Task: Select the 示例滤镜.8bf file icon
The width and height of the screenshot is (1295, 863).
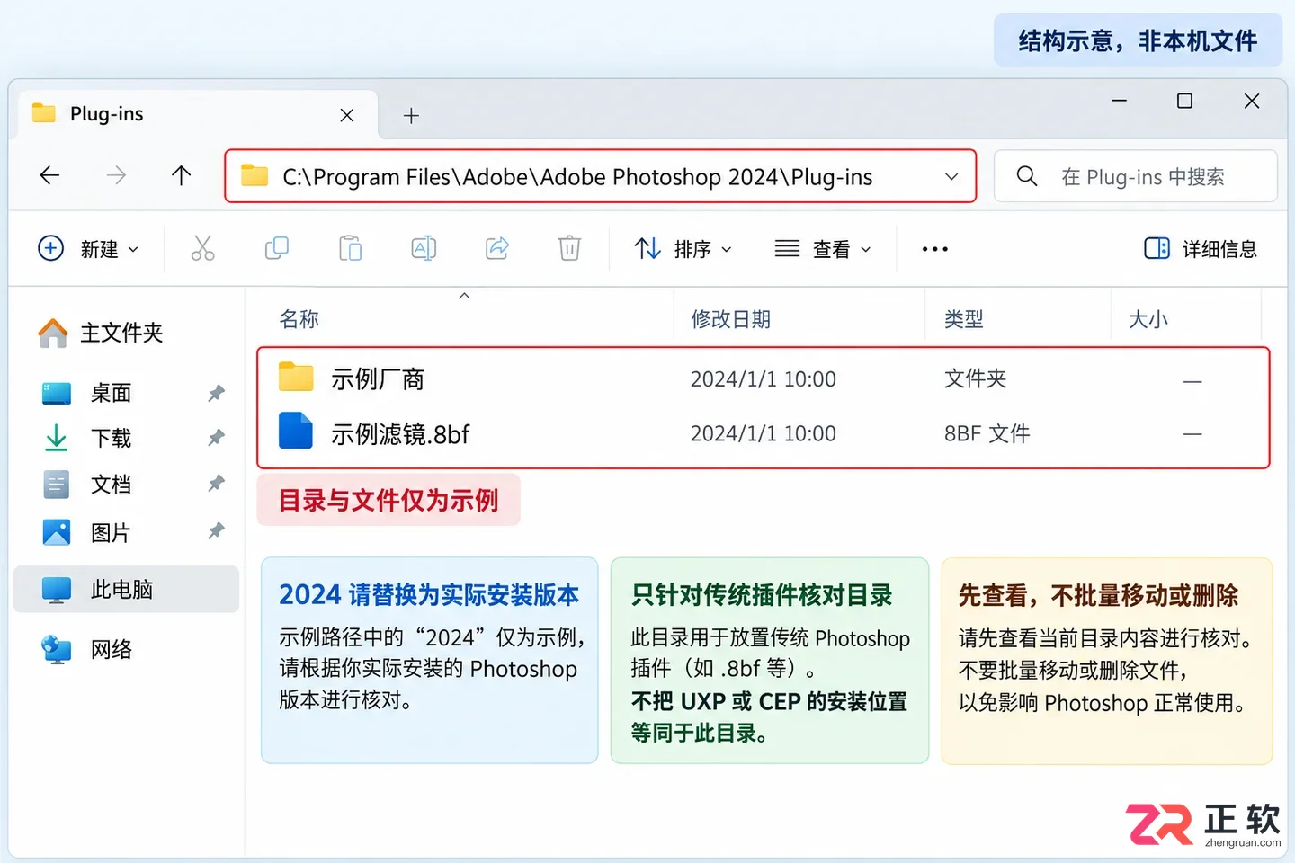Action: pyautogui.click(x=296, y=431)
